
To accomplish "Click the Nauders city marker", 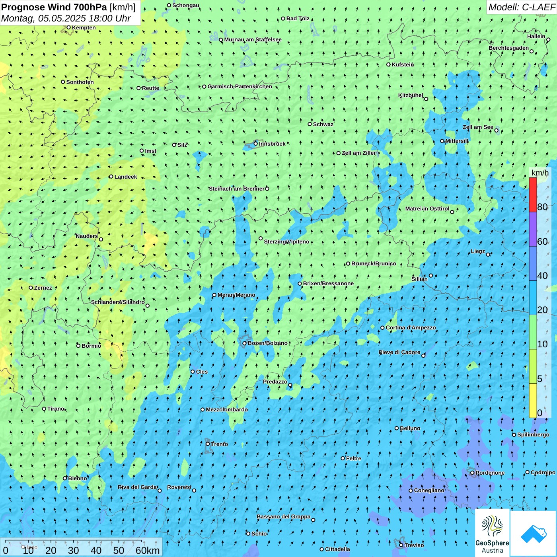I will pos(101,240).
